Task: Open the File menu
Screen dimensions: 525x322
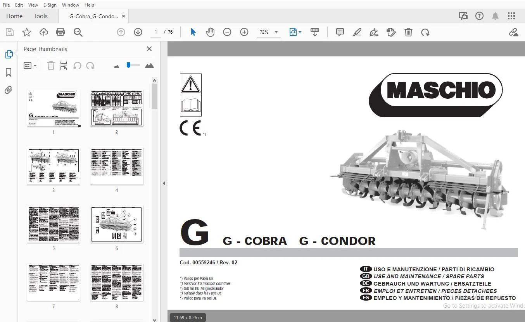Action: point(6,5)
